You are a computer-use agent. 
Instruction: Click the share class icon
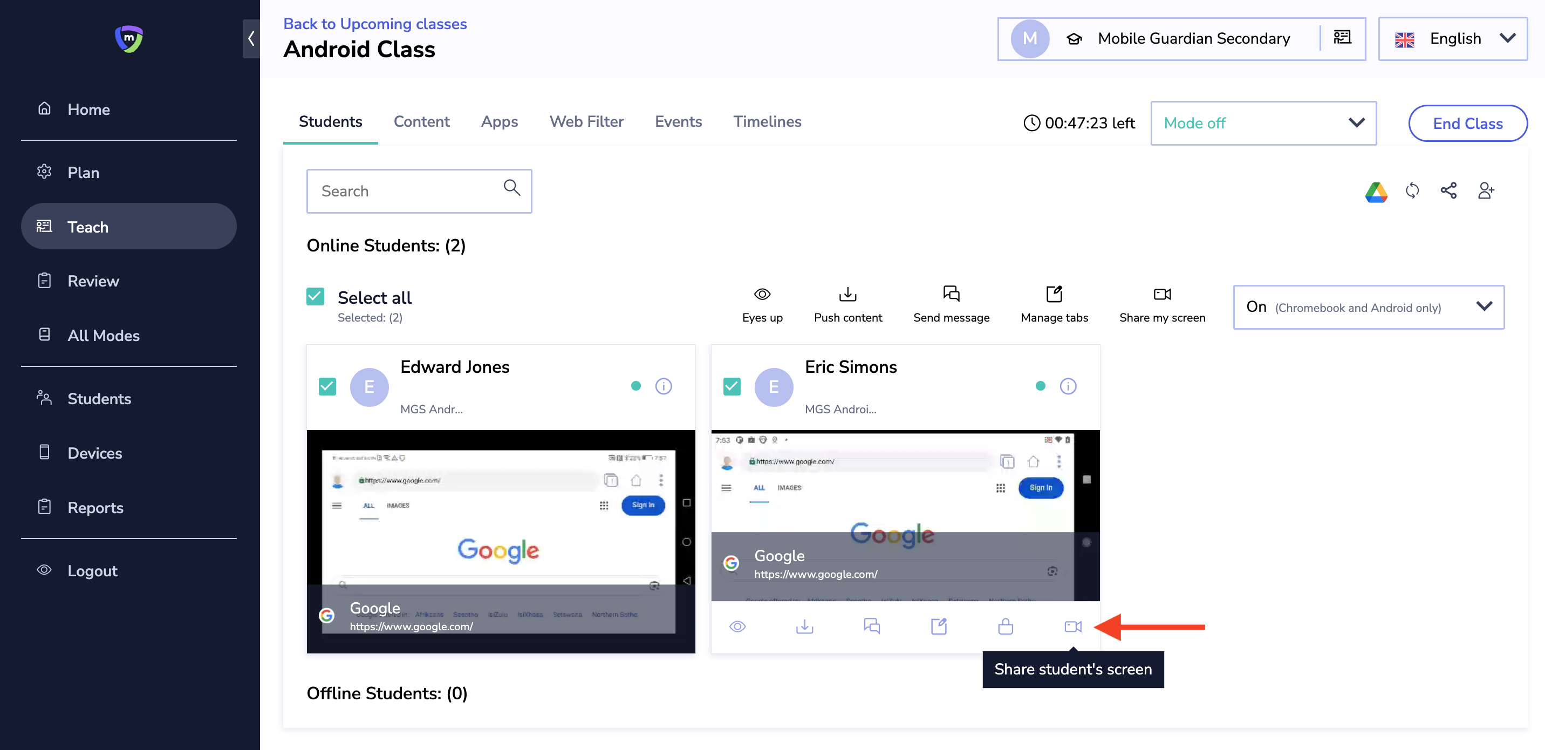pyautogui.click(x=1448, y=191)
